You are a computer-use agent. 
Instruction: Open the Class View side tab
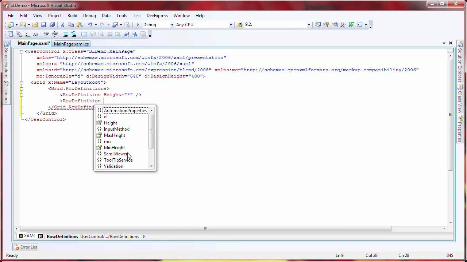(460, 99)
